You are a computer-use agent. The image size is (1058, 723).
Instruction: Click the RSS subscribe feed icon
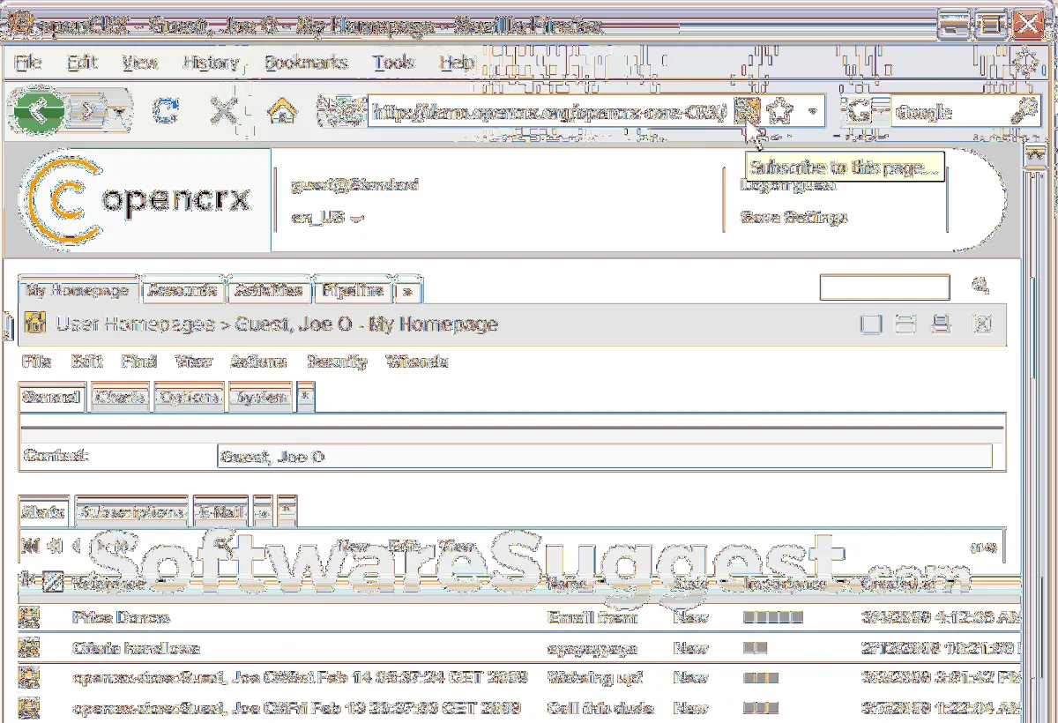tap(746, 111)
